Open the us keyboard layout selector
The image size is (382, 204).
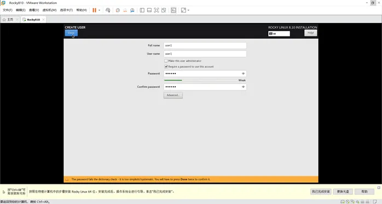coord(279,33)
